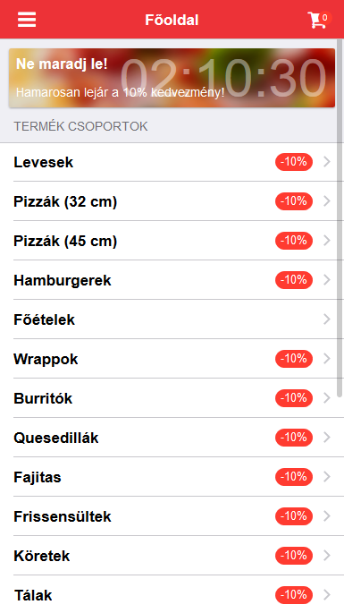344x613 pixels.
Task: Open the shopping cart icon
Action: click(x=316, y=21)
